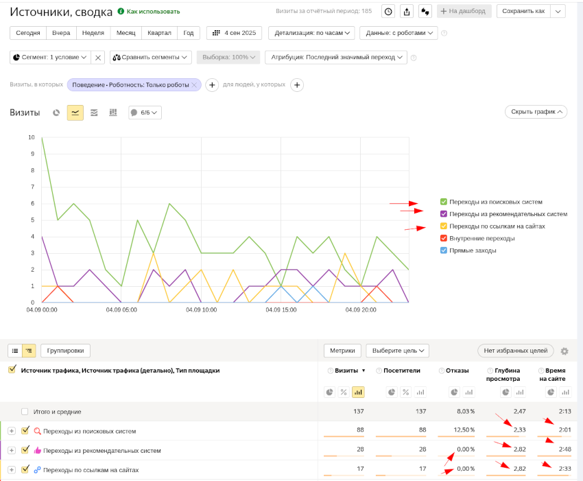The width and height of the screenshot is (583, 481).
Task: Select the Год period tab
Action: (188, 33)
